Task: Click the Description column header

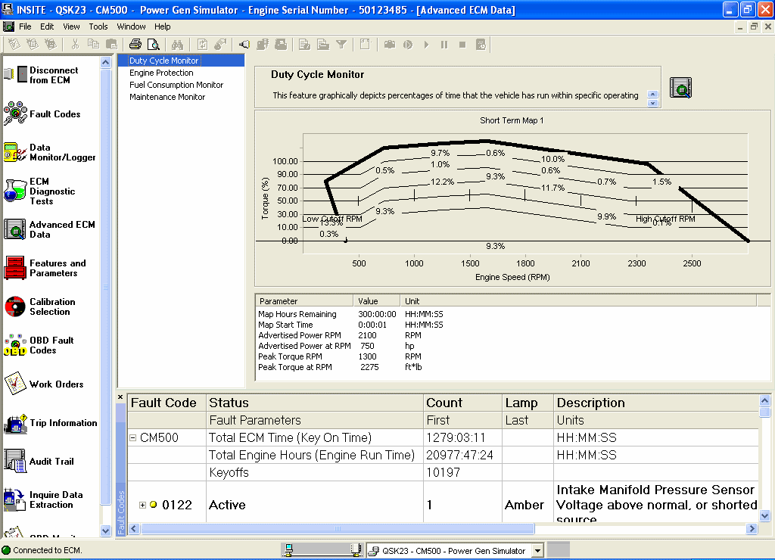Action: [656, 403]
